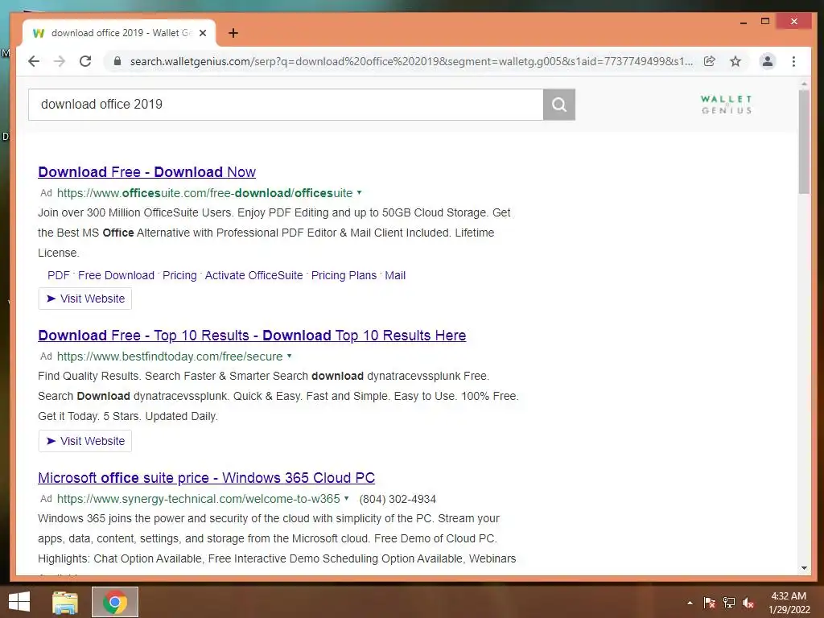Reload the current page
The width and height of the screenshot is (824, 618).
[x=85, y=61]
